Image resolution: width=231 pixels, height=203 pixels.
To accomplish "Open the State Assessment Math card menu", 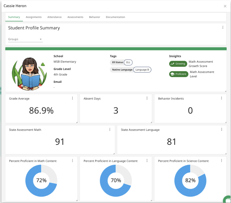I will pyautogui.click(x=110, y=129).
